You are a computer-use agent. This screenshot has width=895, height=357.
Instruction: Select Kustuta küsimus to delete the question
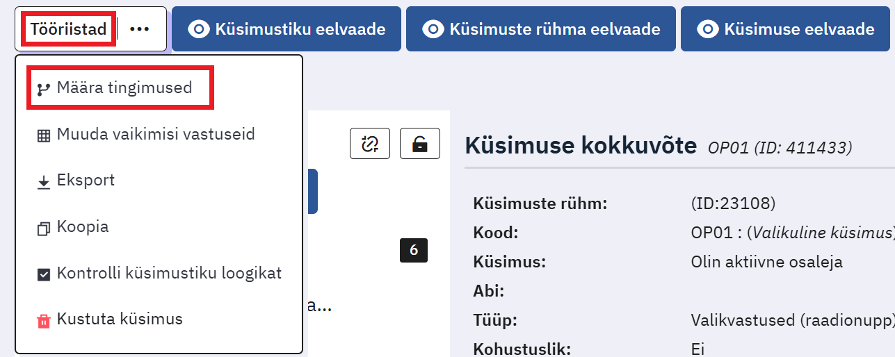click(120, 319)
